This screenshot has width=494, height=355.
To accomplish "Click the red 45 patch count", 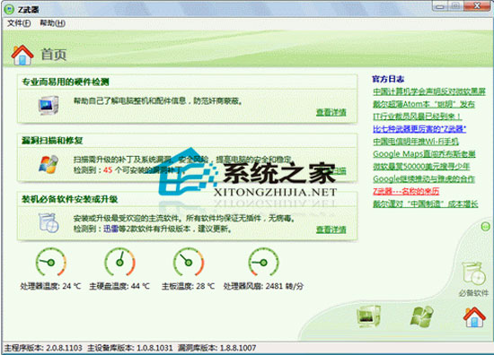I will (x=108, y=170).
